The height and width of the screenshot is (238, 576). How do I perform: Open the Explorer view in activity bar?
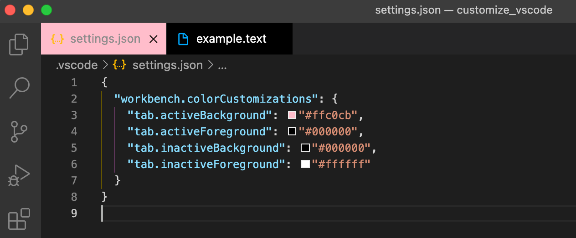[x=19, y=44]
